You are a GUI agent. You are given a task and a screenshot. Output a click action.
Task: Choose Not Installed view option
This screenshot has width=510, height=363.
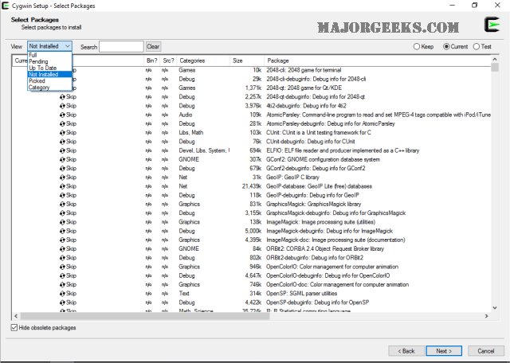[x=49, y=74]
